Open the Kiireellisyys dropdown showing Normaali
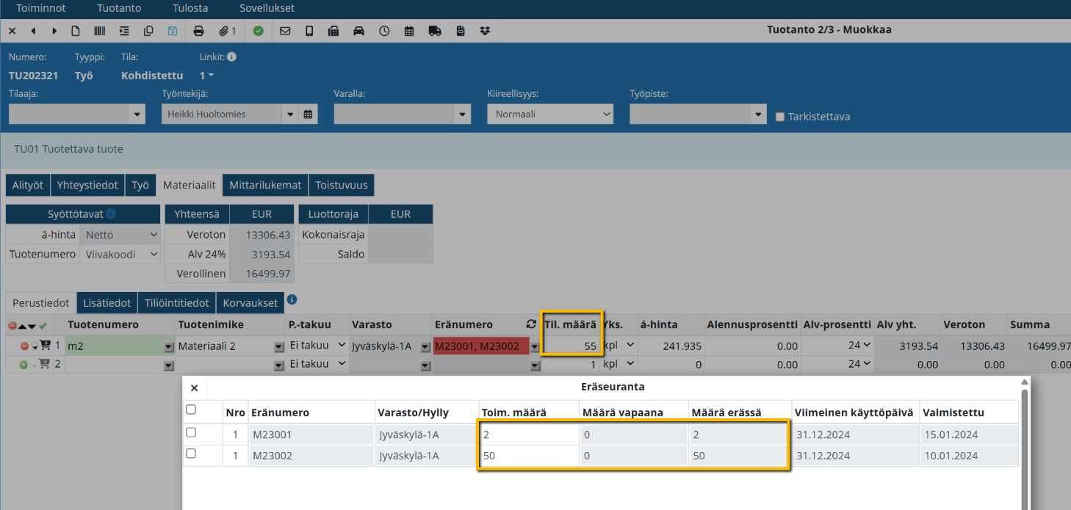The image size is (1071, 510). point(549,114)
